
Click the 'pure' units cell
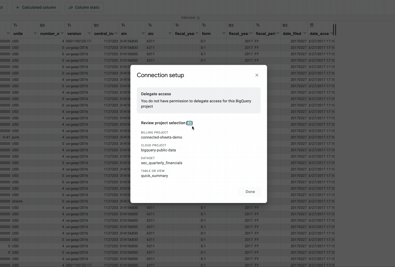pos(15,137)
